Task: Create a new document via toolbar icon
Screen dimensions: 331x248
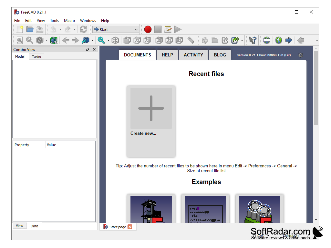Action: click(x=20, y=29)
